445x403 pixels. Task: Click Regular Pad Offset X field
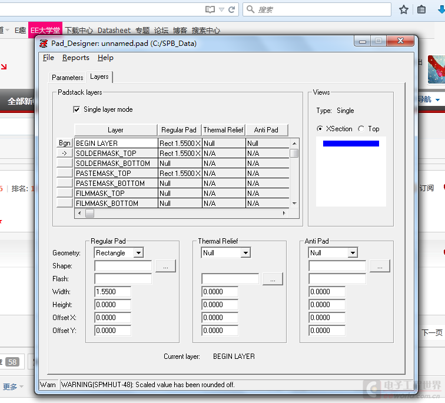(x=112, y=318)
